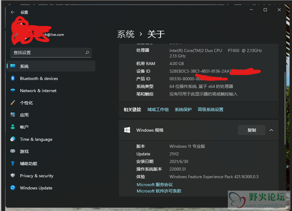
Task: Collapse the Windows 规格 section chevron
Action: click(x=271, y=130)
